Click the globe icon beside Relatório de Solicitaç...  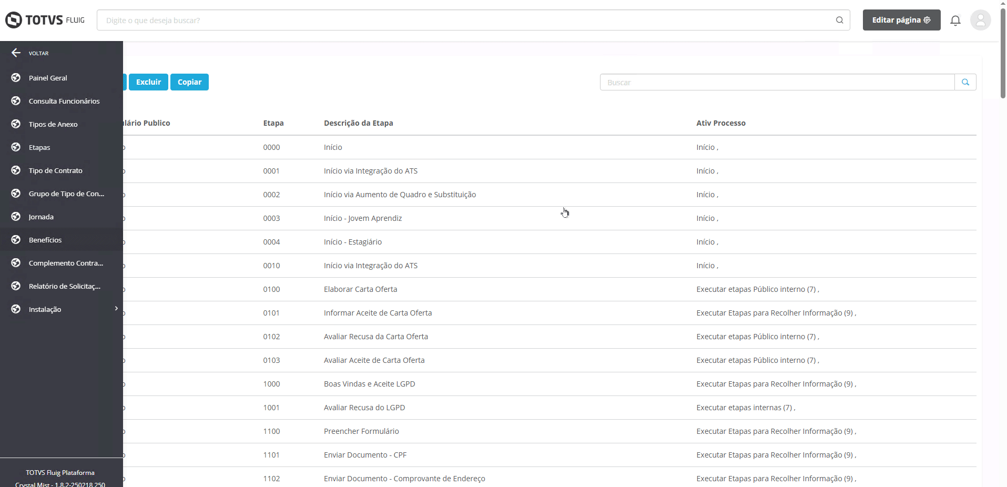point(16,286)
